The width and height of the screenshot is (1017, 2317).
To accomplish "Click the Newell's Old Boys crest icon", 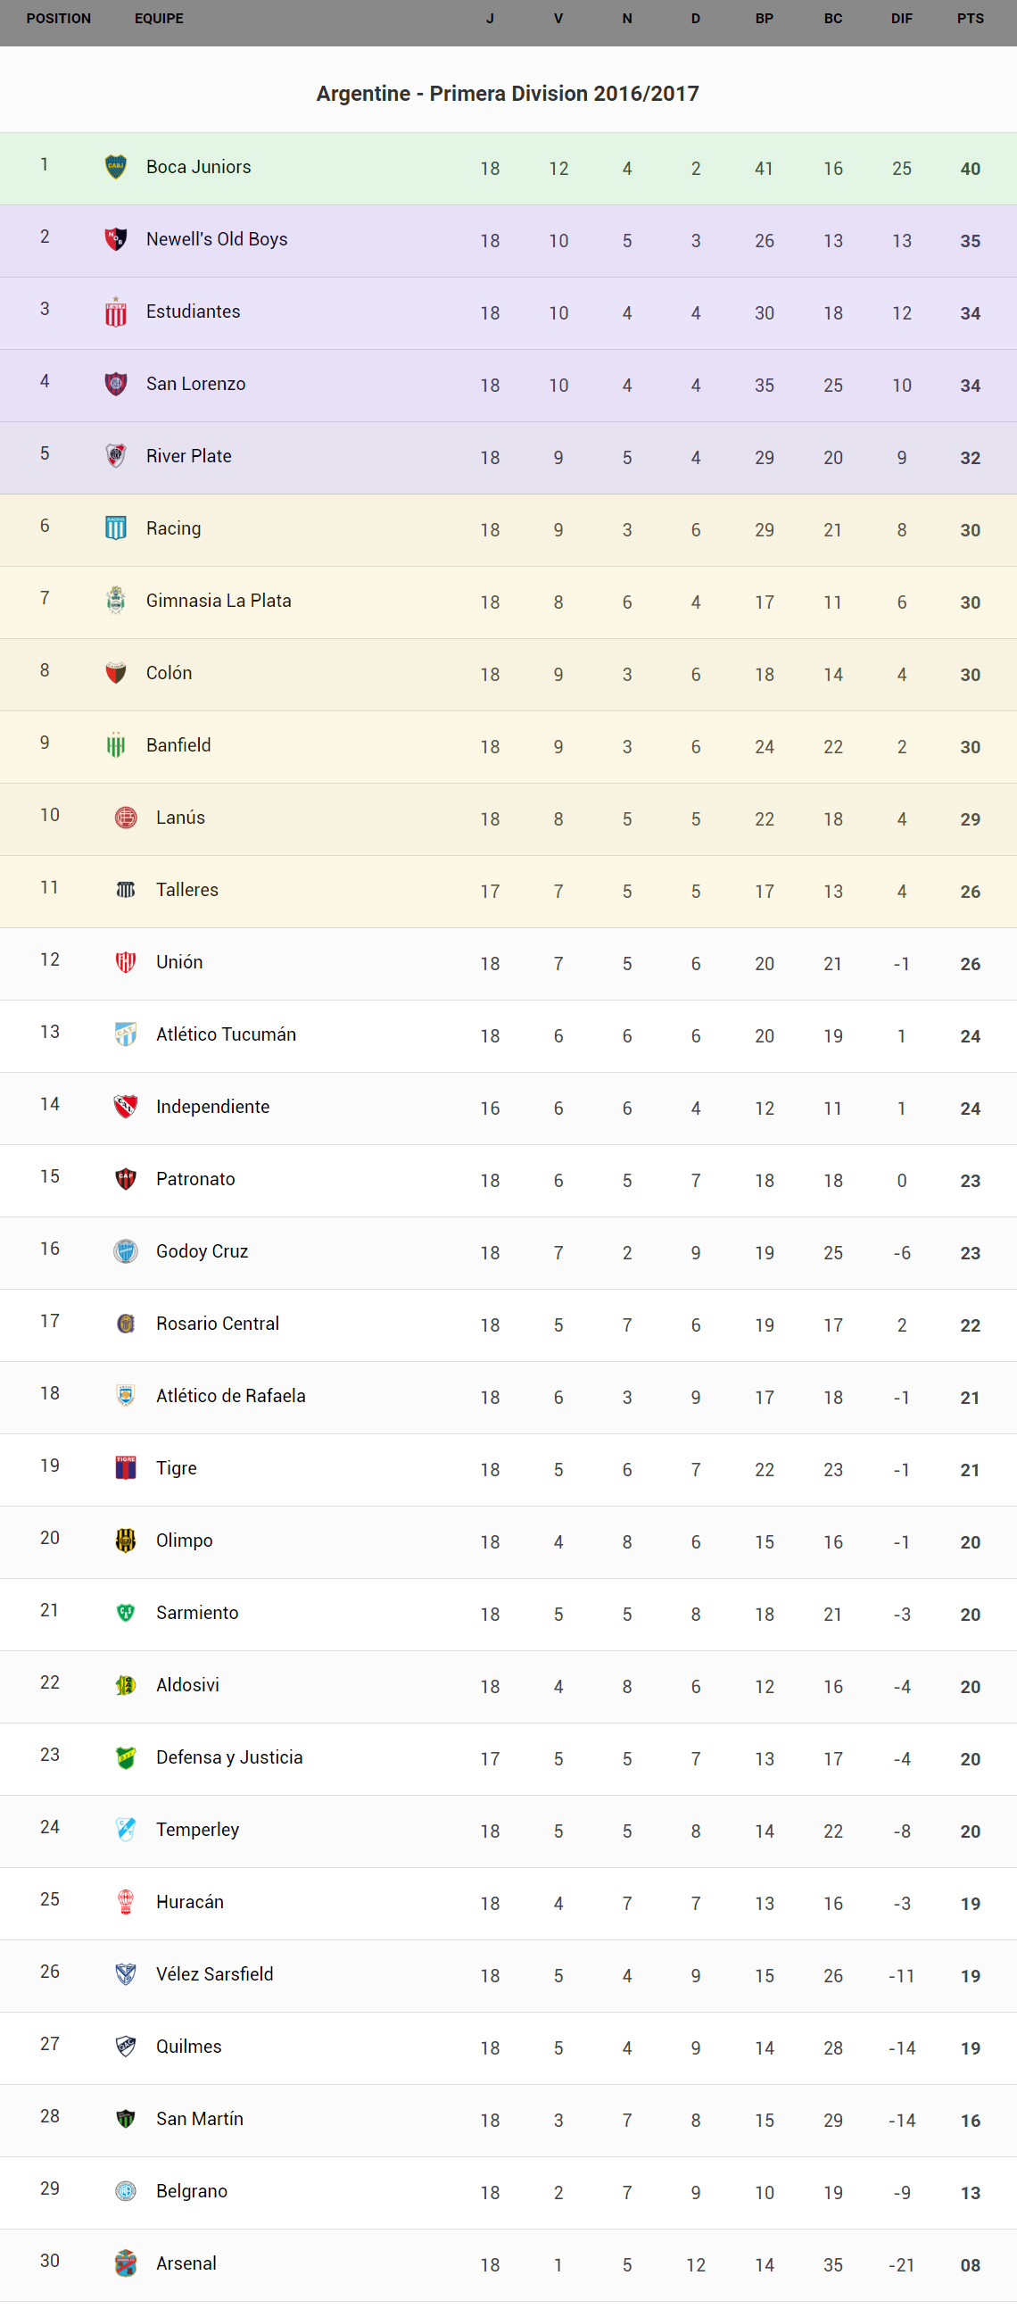I will [116, 239].
